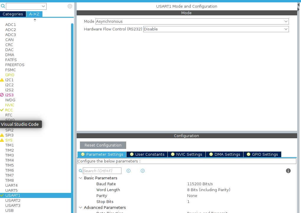Select UART4 peripheral

[11, 185]
